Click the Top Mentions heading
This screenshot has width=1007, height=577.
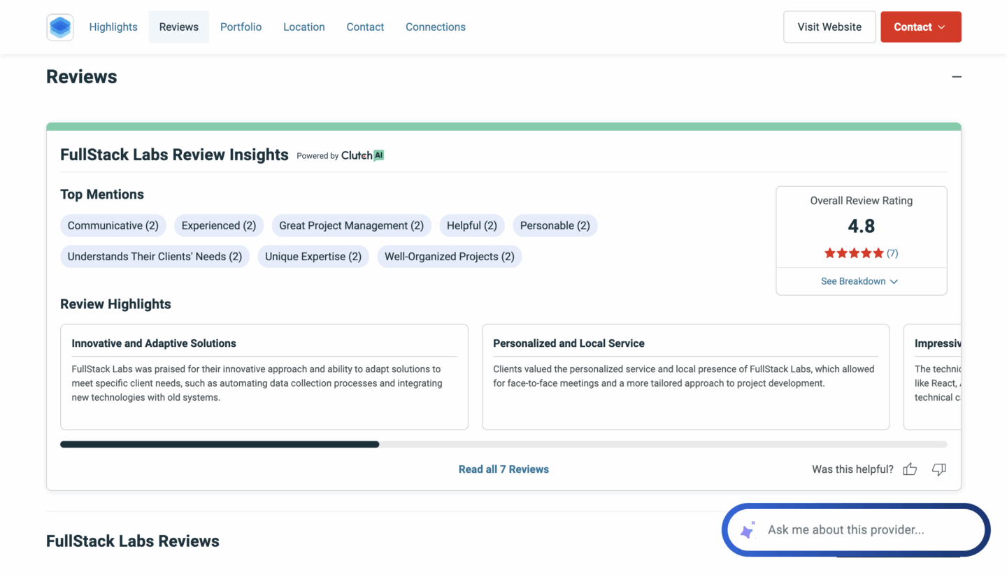click(x=102, y=194)
